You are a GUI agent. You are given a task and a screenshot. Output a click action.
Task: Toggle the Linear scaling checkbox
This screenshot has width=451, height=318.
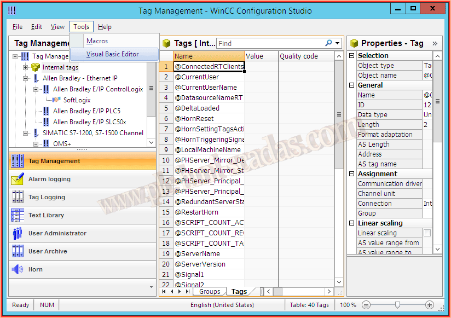click(427, 233)
